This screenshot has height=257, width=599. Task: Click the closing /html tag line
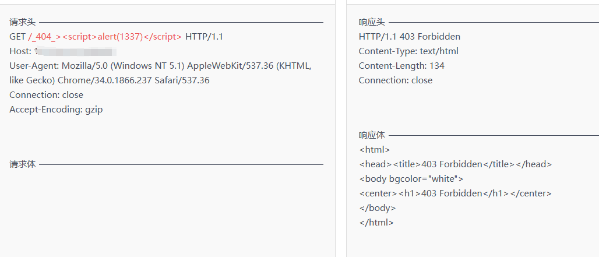(x=376, y=223)
